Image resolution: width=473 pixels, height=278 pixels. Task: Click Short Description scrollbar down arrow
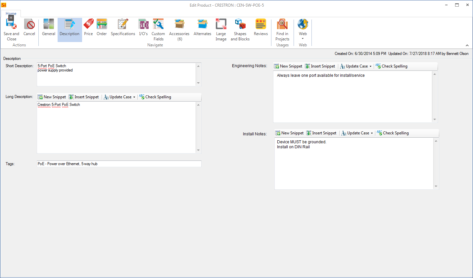(198, 83)
